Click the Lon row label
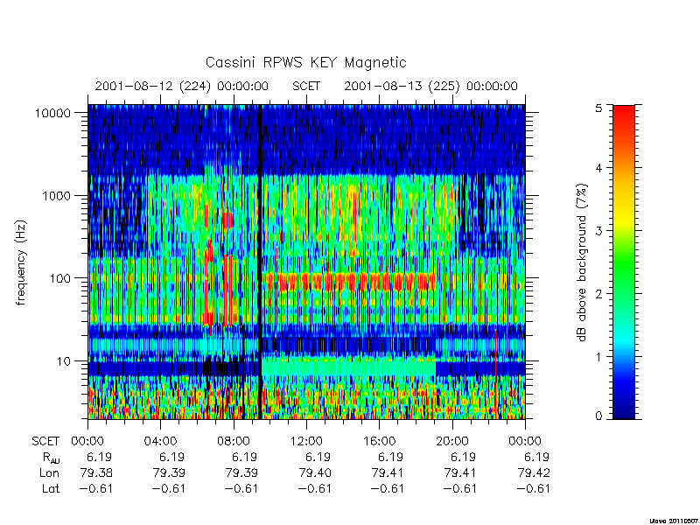The width and height of the screenshot is (700, 525). pos(49,472)
